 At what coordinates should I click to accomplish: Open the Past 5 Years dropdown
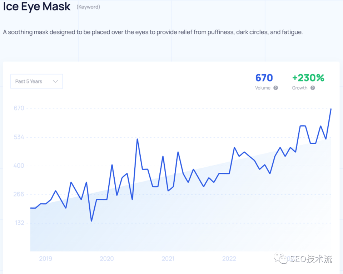[x=36, y=81]
